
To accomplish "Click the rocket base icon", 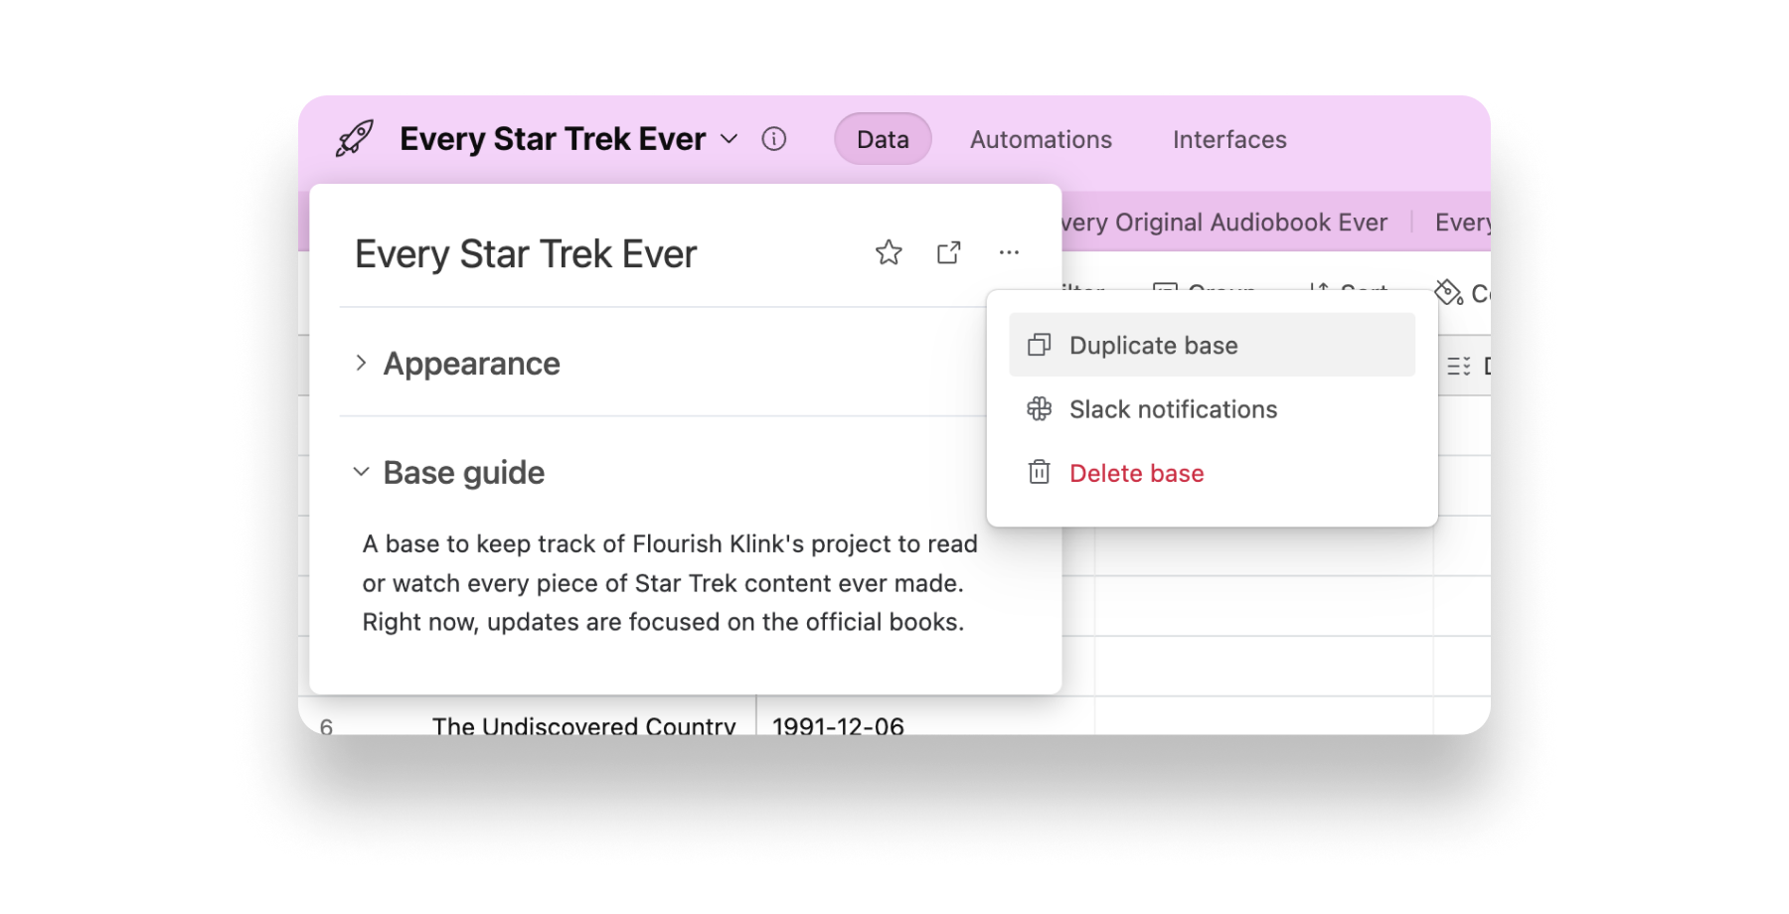I will point(354,139).
